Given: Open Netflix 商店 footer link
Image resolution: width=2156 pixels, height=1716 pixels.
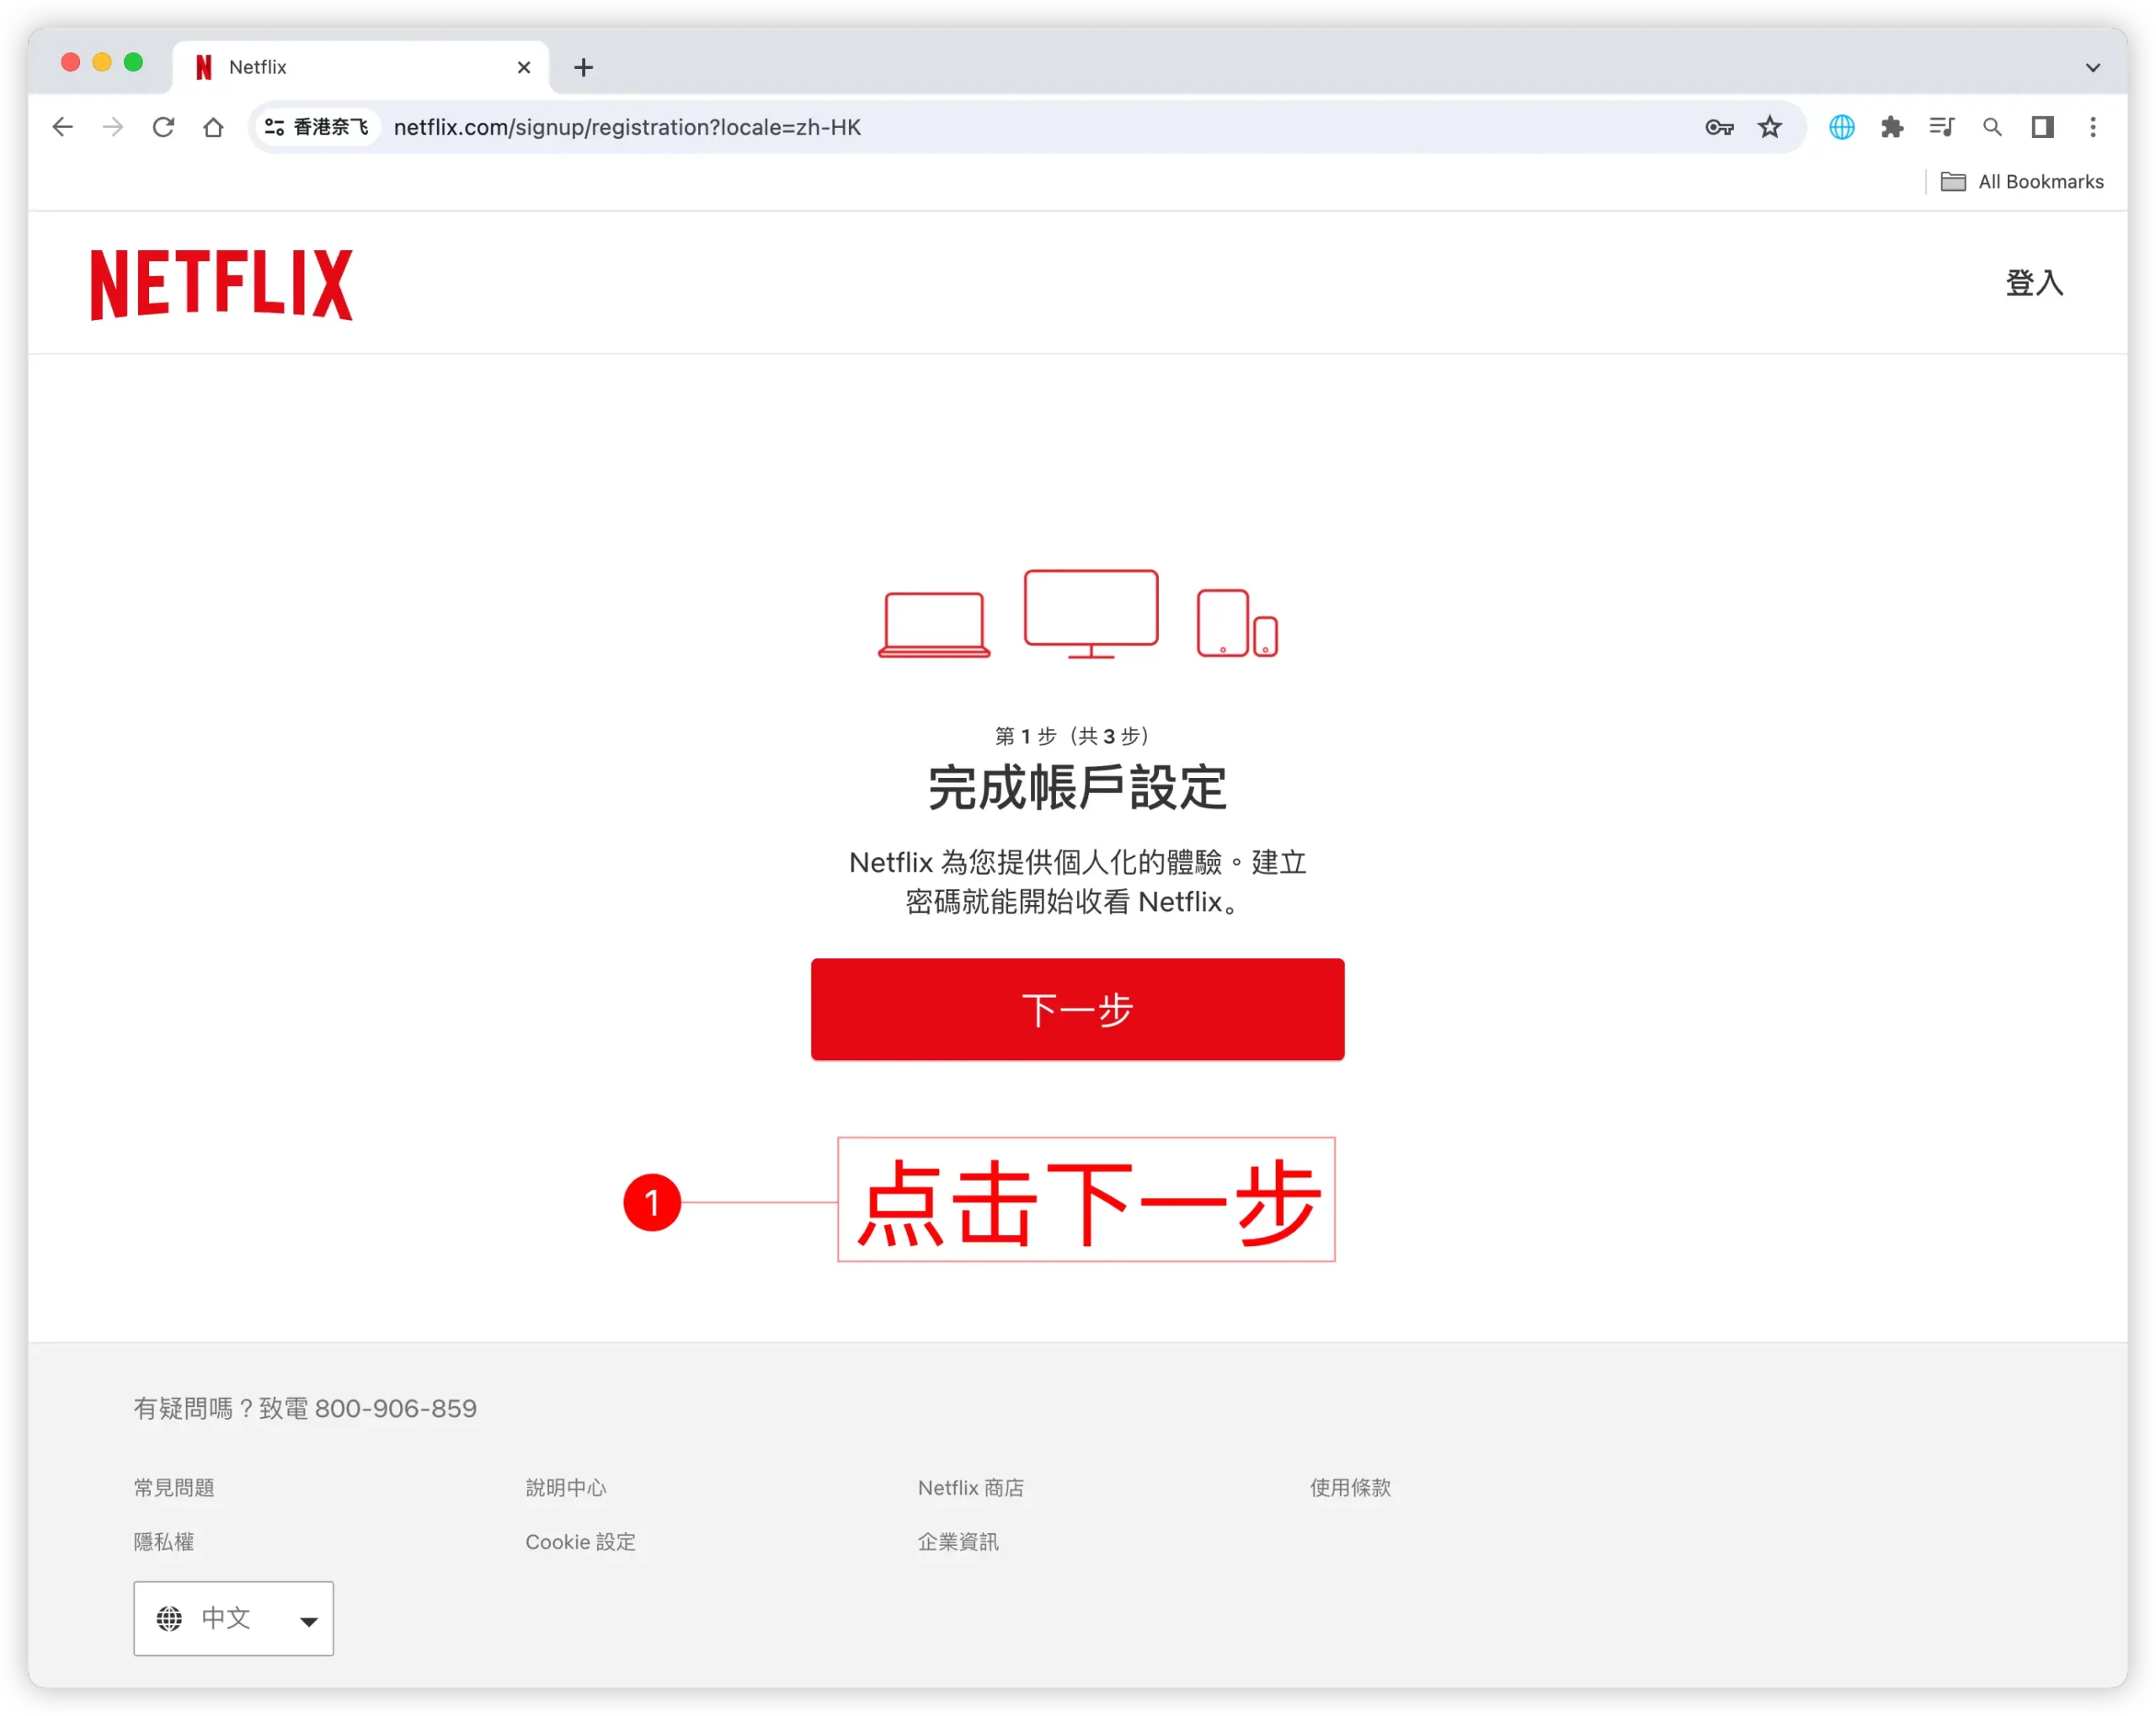Looking at the screenshot, I should (x=970, y=1487).
